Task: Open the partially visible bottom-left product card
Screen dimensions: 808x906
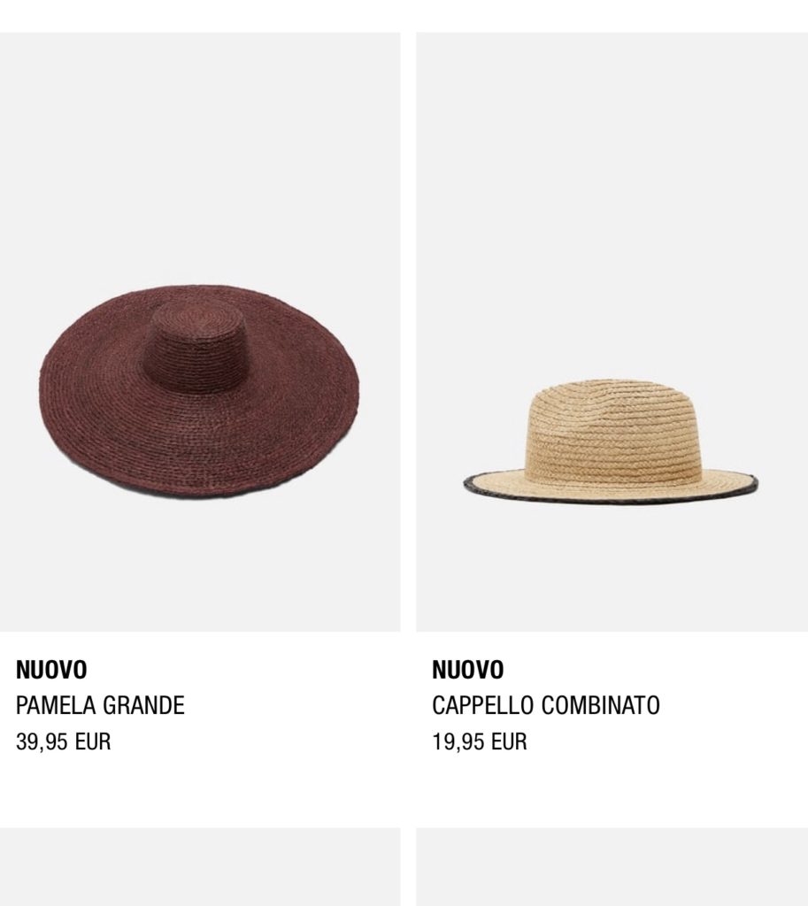Action: tap(200, 867)
